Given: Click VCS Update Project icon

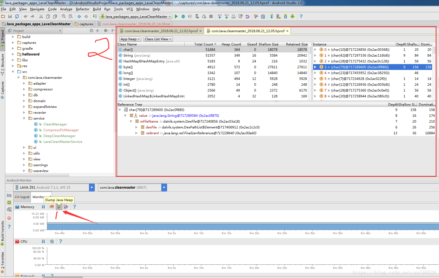Looking at the screenshot, I should (x=220, y=16).
